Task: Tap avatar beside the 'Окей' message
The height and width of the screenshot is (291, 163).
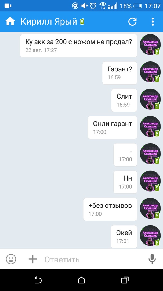Action: coord(150,236)
